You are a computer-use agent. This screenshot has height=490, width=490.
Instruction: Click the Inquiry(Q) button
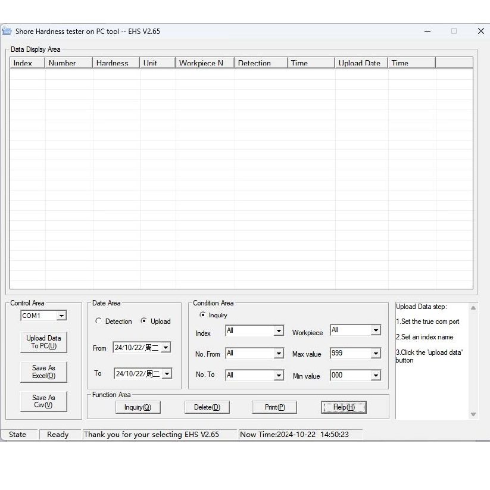pos(138,407)
